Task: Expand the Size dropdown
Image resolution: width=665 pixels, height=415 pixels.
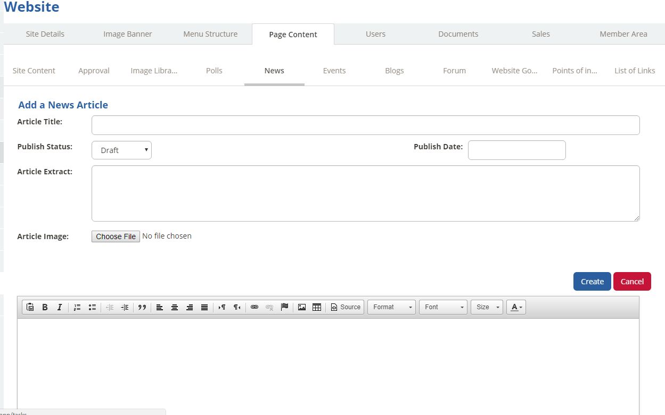Action: pos(487,307)
